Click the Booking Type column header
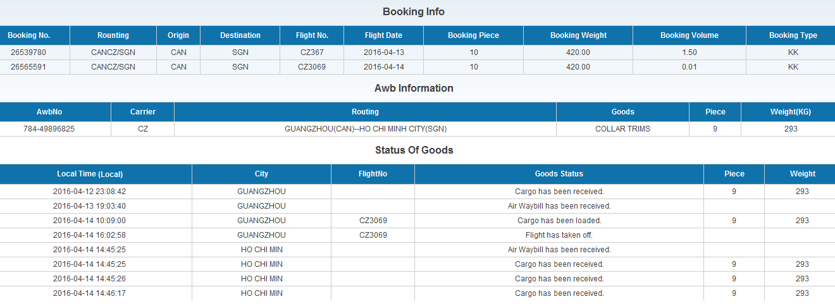 click(793, 35)
